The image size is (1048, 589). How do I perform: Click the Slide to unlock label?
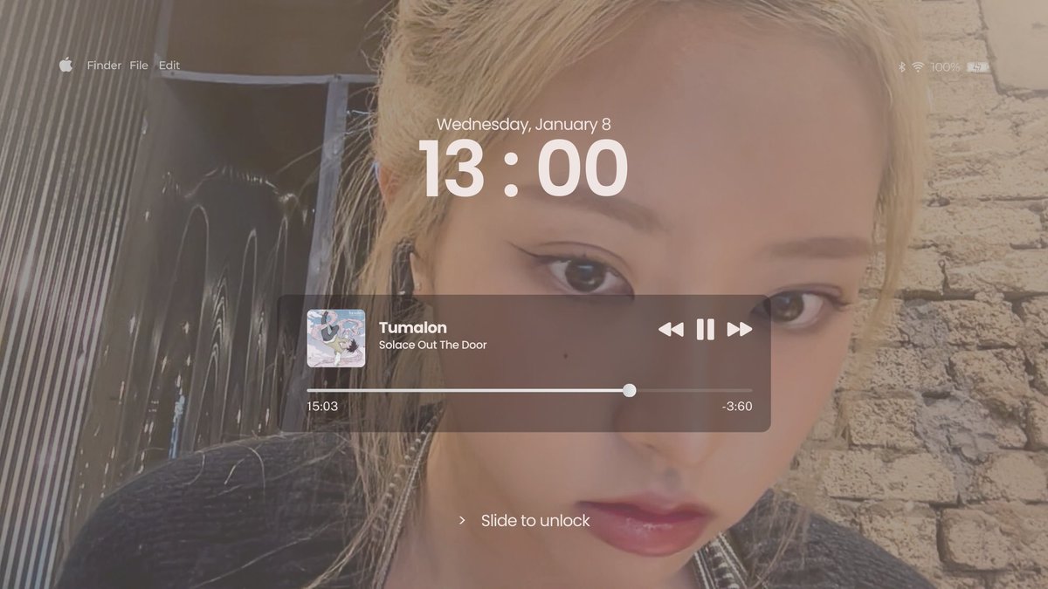(x=535, y=521)
